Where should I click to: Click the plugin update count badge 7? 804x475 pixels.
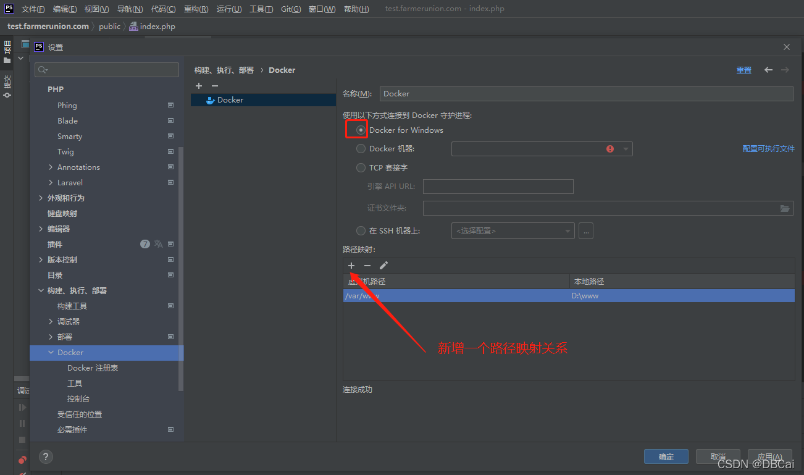[145, 244]
